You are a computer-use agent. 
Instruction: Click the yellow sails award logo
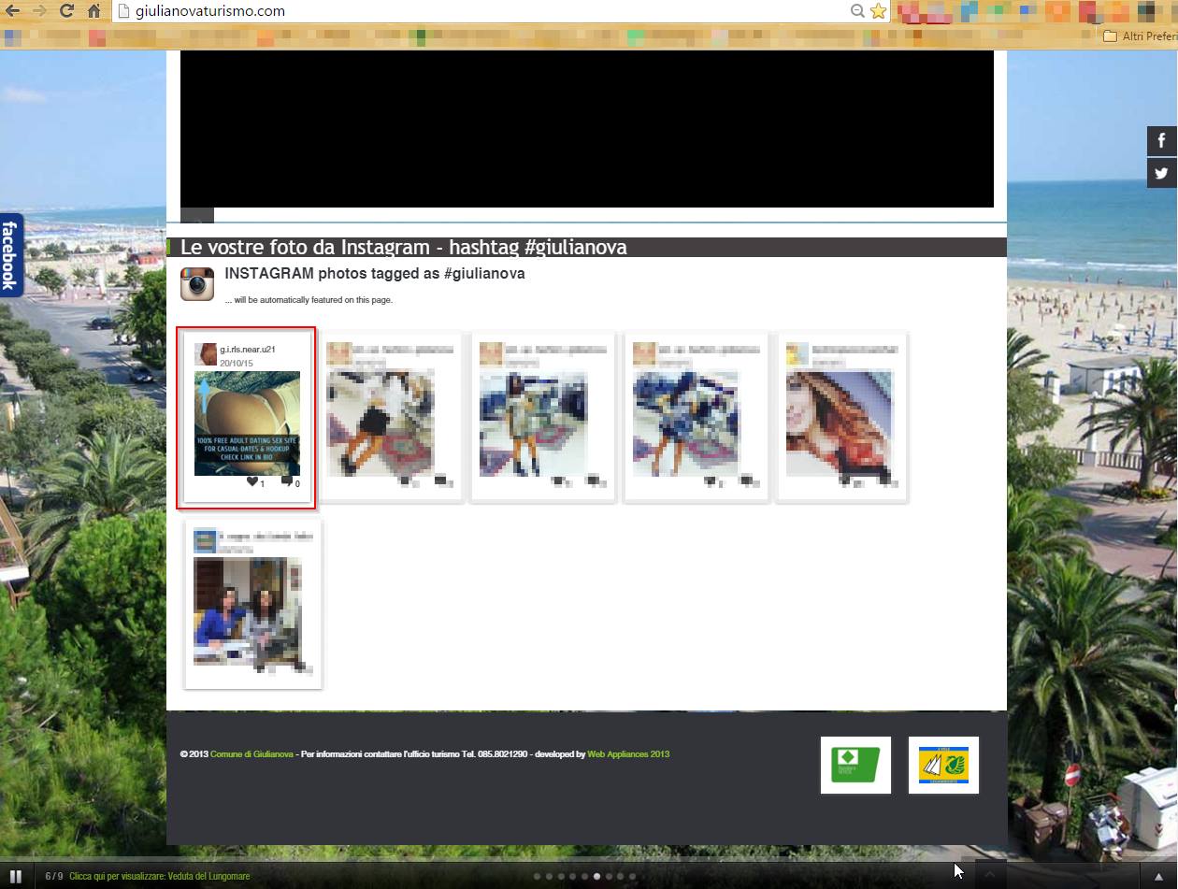(x=943, y=766)
